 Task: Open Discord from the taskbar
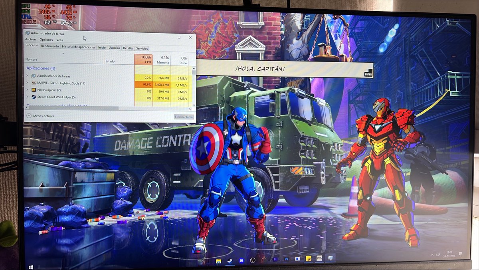pyautogui.click(x=241, y=260)
